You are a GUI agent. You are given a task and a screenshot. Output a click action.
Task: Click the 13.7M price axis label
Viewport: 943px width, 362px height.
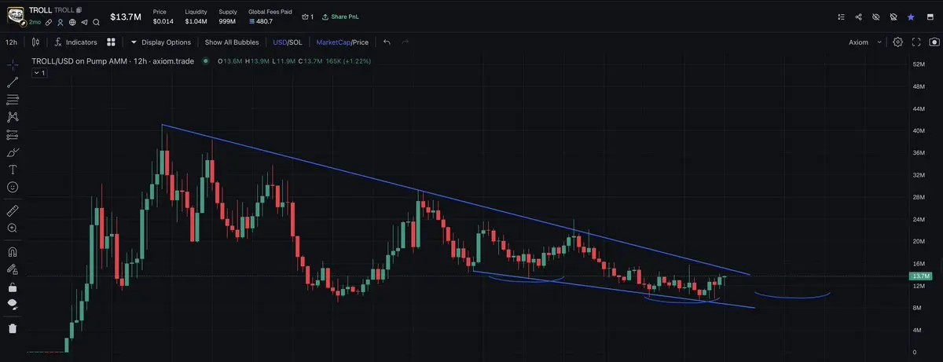[x=919, y=276]
